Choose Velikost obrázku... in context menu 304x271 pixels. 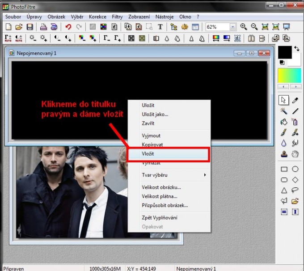click(x=169, y=187)
